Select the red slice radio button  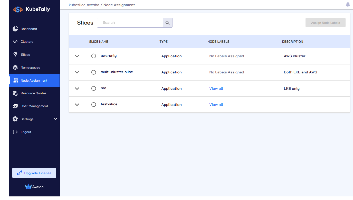[94, 88]
